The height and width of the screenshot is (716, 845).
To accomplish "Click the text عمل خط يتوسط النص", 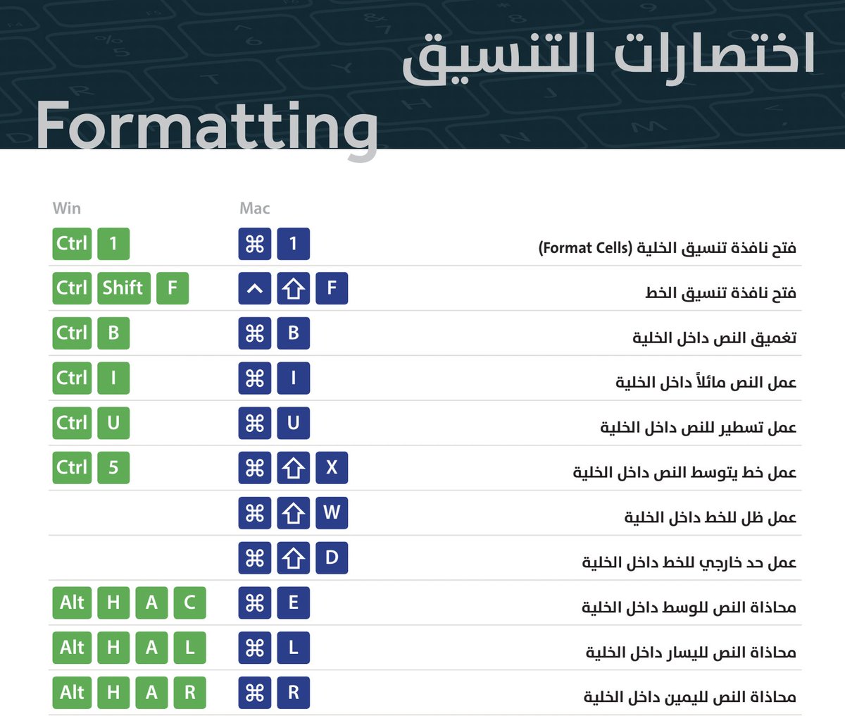I will (x=725, y=473).
